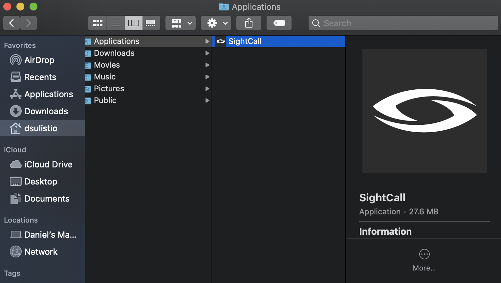
Task: Select the Public folder in the column
Action: tap(148, 100)
